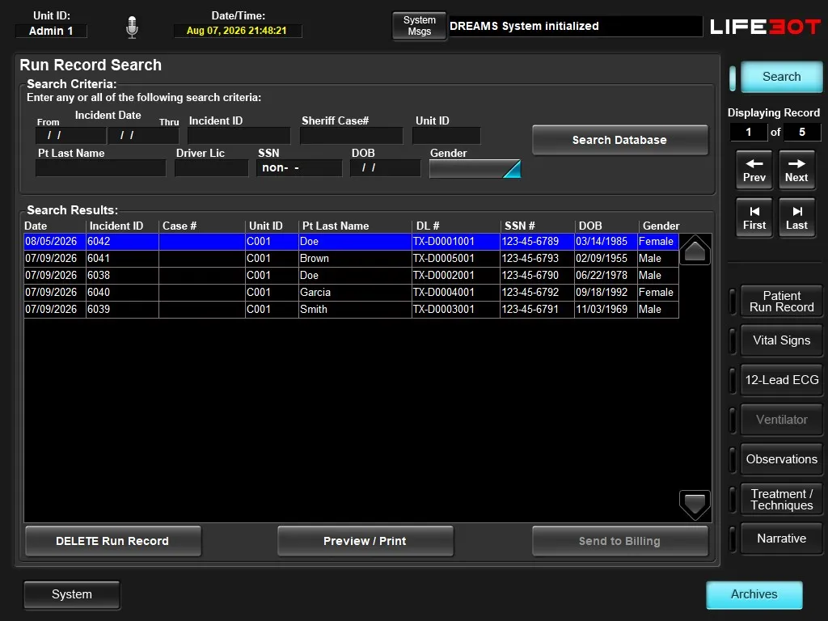Select the Garcia incident 6040 row
Screen dimensions: 828x621
(351, 293)
